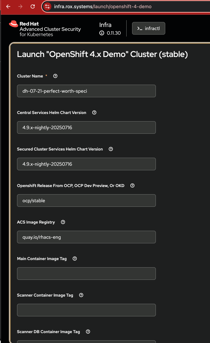This screenshot has width=210, height=343.
Task: Open the infractl download button
Action: coord(148,29)
